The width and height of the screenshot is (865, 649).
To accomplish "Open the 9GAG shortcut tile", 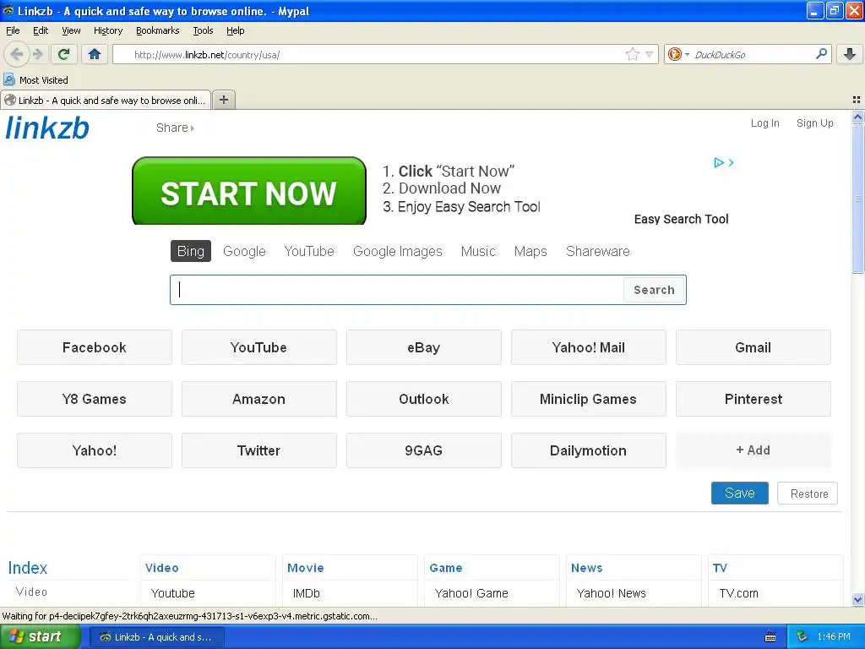I will [x=424, y=450].
